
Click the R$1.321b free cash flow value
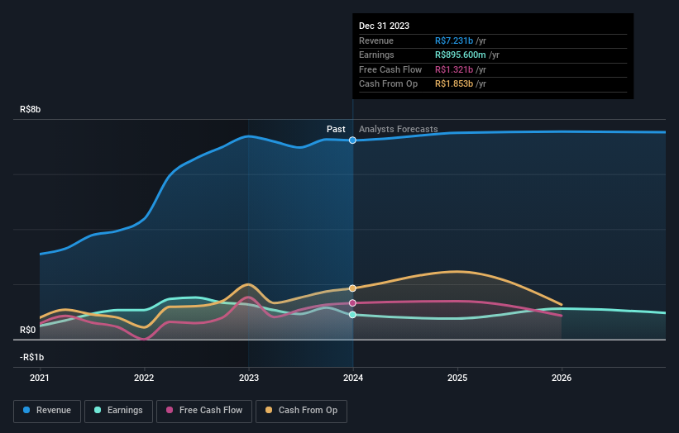(x=454, y=69)
